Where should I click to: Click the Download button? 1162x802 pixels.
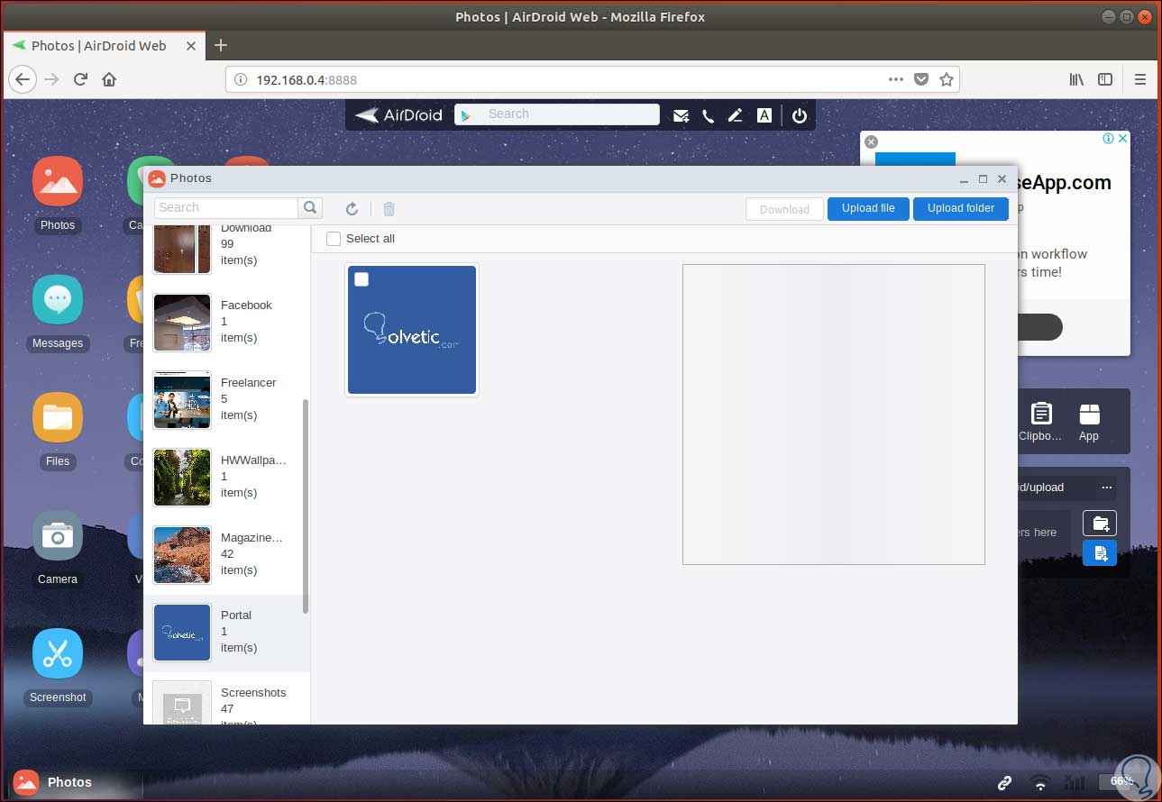(784, 209)
